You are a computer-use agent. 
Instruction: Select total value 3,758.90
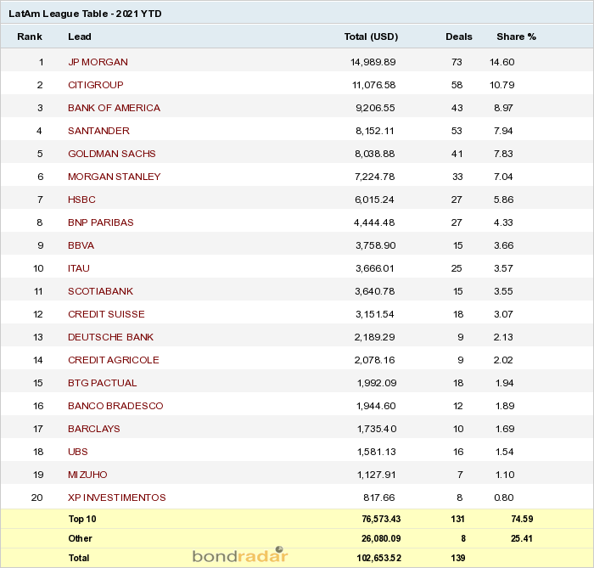375,245
